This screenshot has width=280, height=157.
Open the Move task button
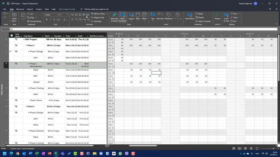[x=138, y=17]
